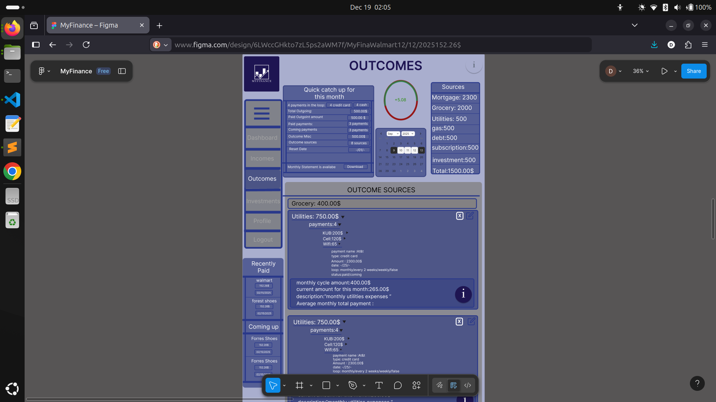The height and width of the screenshot is (402, 716).
Task: Switch to Draw mode toggle
Action: (x=440, y=385)
